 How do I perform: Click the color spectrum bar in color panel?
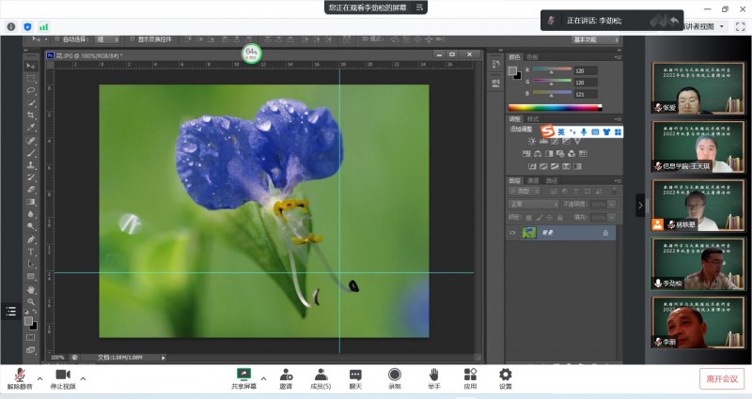(553, 108)
